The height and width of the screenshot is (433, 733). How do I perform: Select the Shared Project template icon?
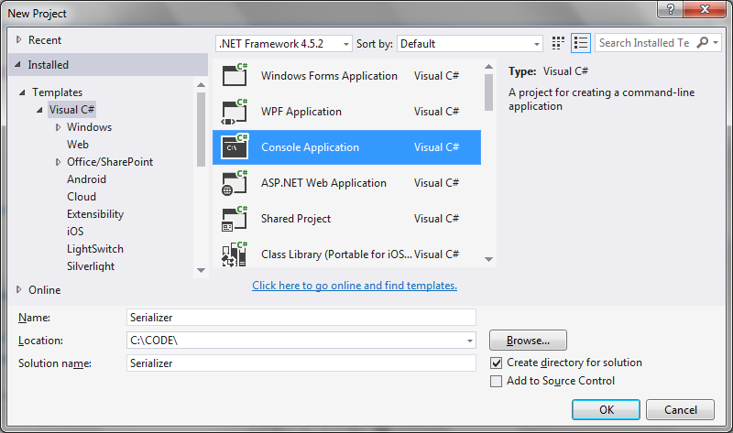tap(235, 218)
